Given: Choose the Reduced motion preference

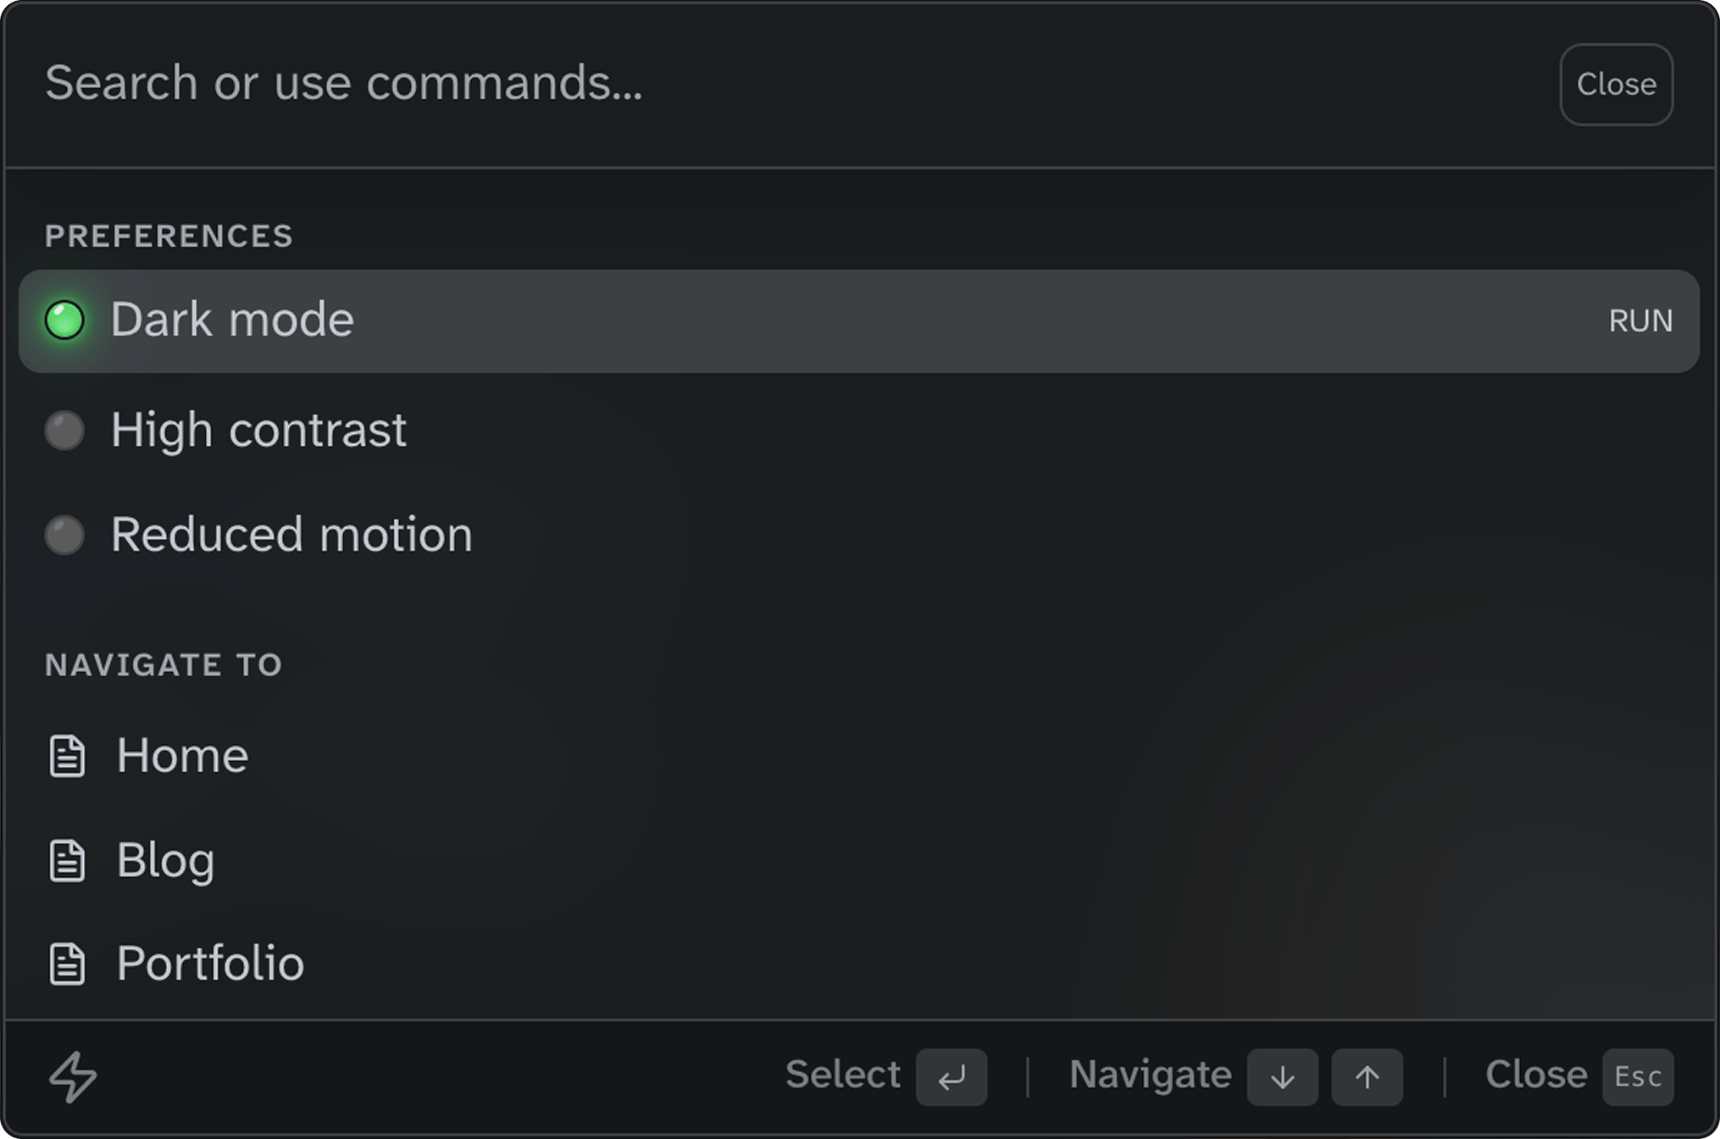Looking at the screenshot, I should click(291, 535).
